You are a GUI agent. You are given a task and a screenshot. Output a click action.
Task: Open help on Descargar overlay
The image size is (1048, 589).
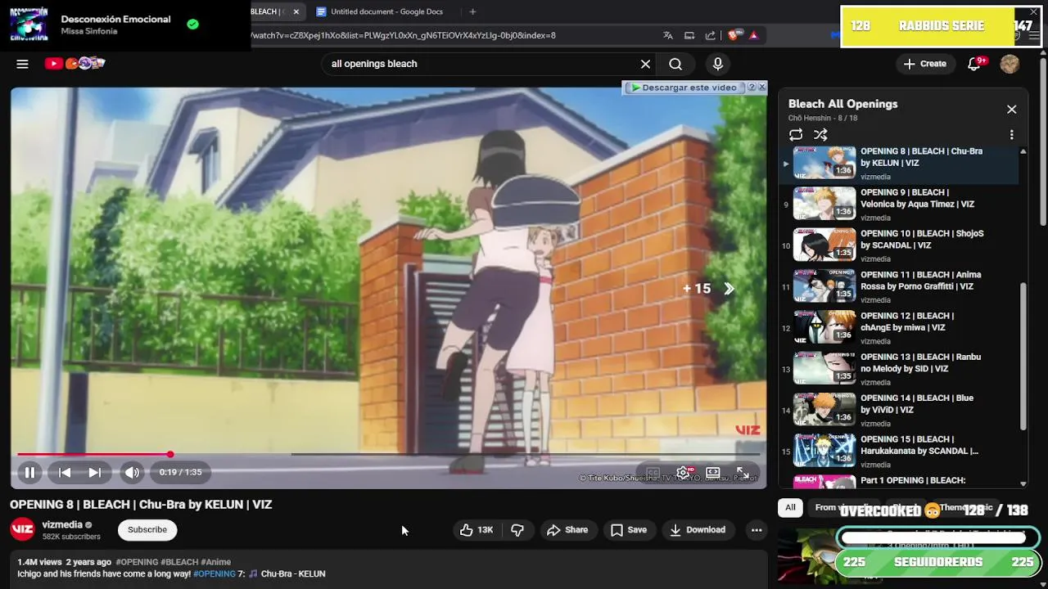coord(751,87)
